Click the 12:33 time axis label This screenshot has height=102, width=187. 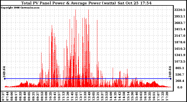click(x=85, y=96)
